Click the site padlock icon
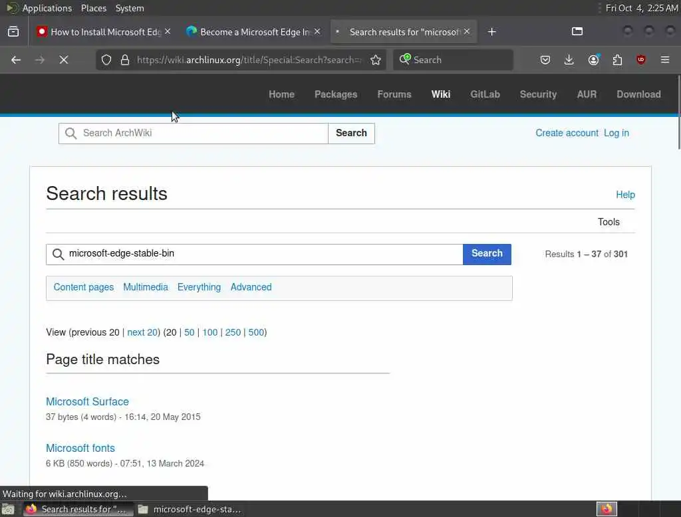 coord(125,60)
